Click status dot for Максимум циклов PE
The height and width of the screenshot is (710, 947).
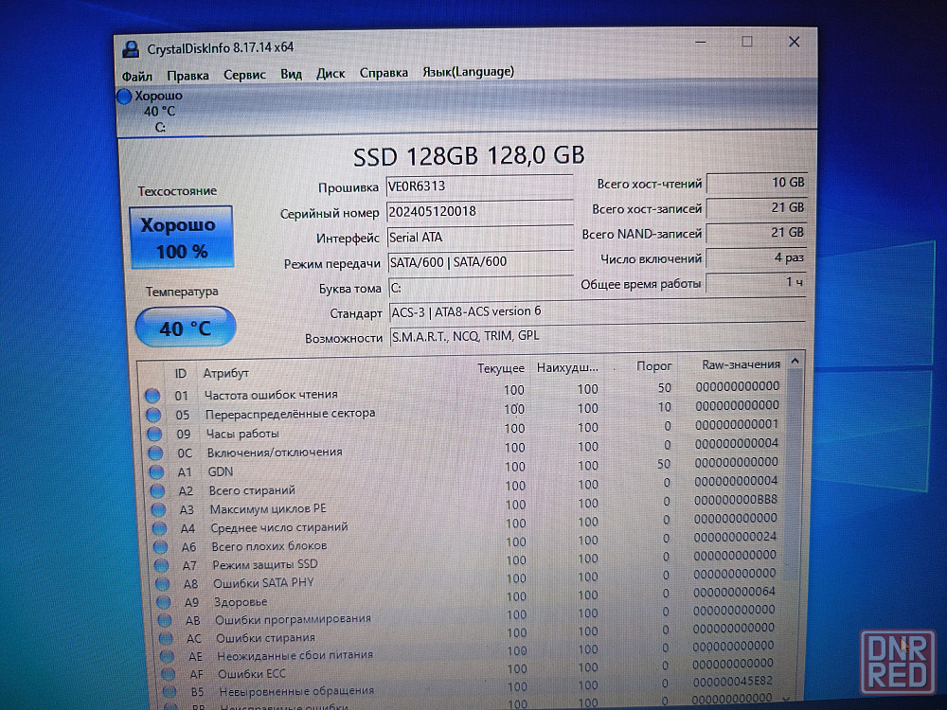pyautogui.click(x=159, y=509)
